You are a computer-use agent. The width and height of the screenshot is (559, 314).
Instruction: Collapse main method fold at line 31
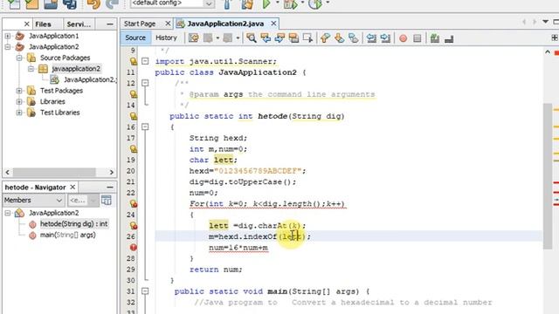(145, 291)
